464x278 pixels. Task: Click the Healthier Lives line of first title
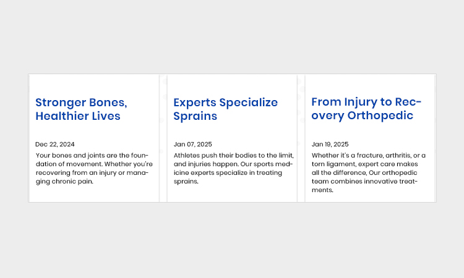pyautogui.click(x=78, y=116)
